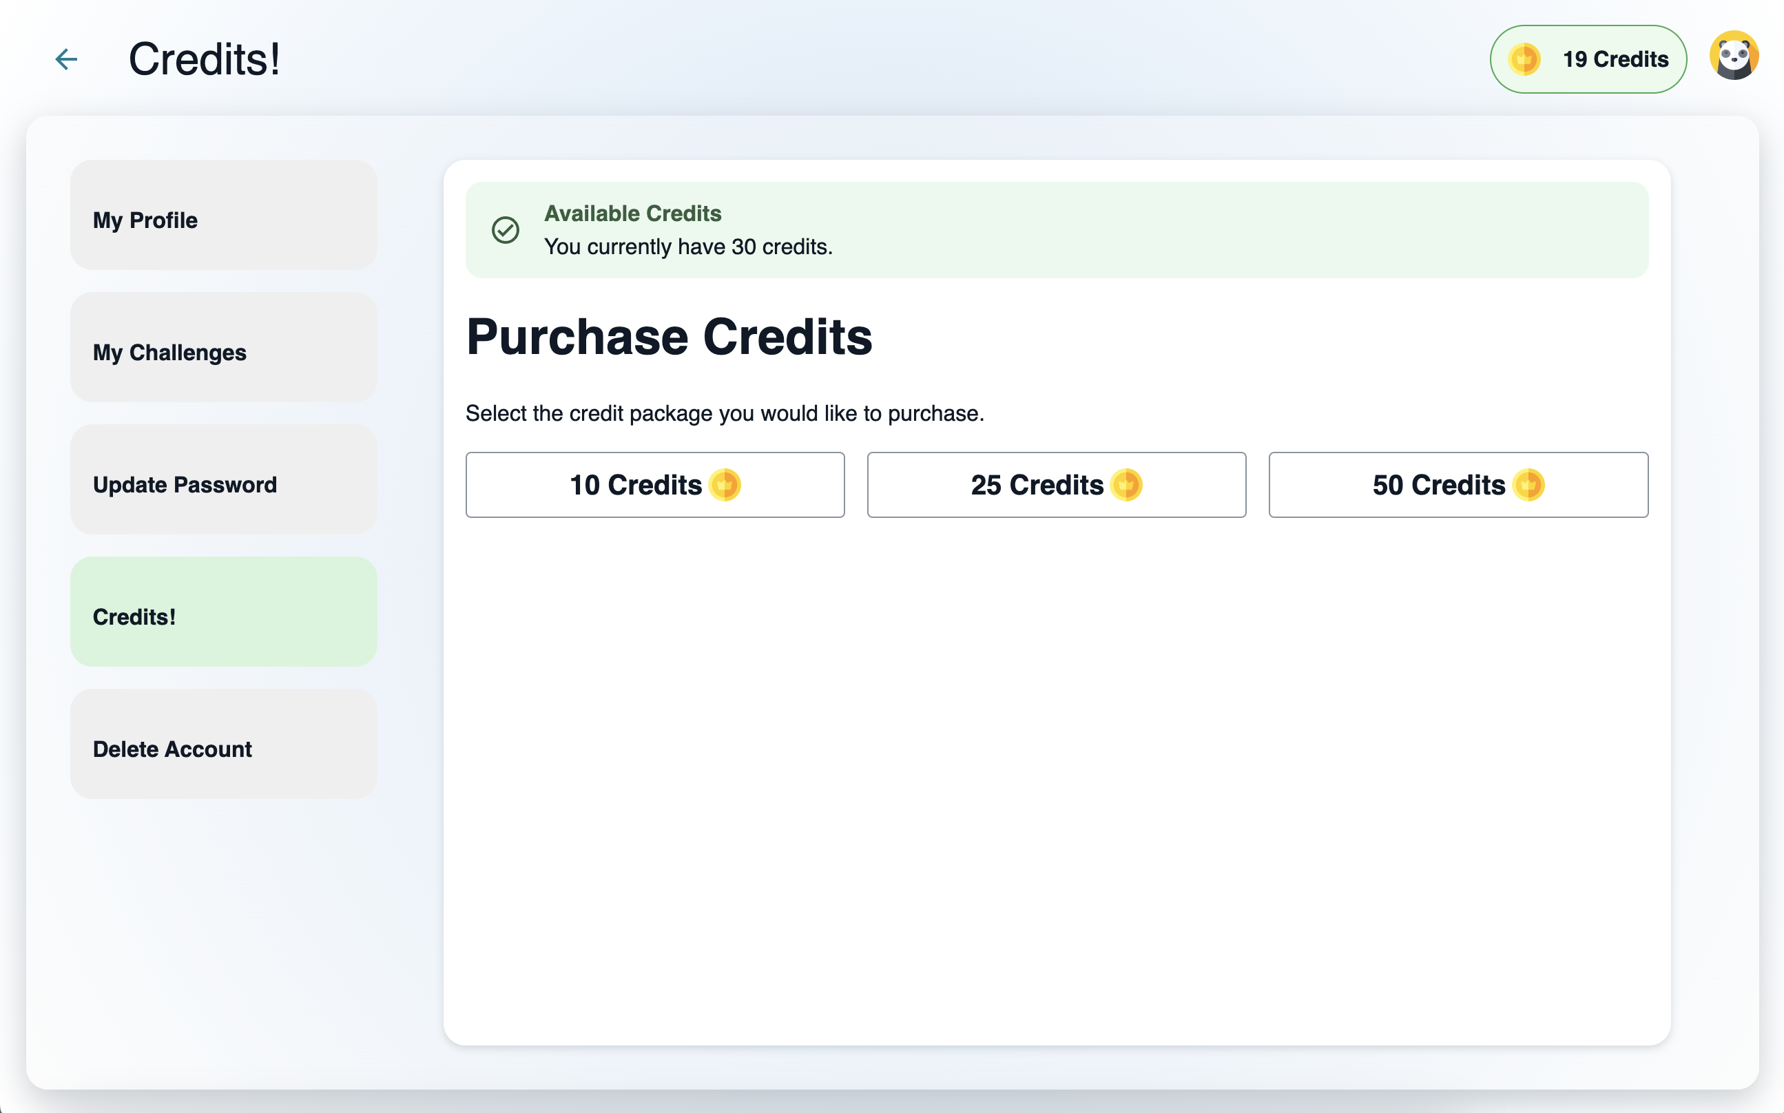
Task: Open the My Profile section
Action: click(223, 215)
